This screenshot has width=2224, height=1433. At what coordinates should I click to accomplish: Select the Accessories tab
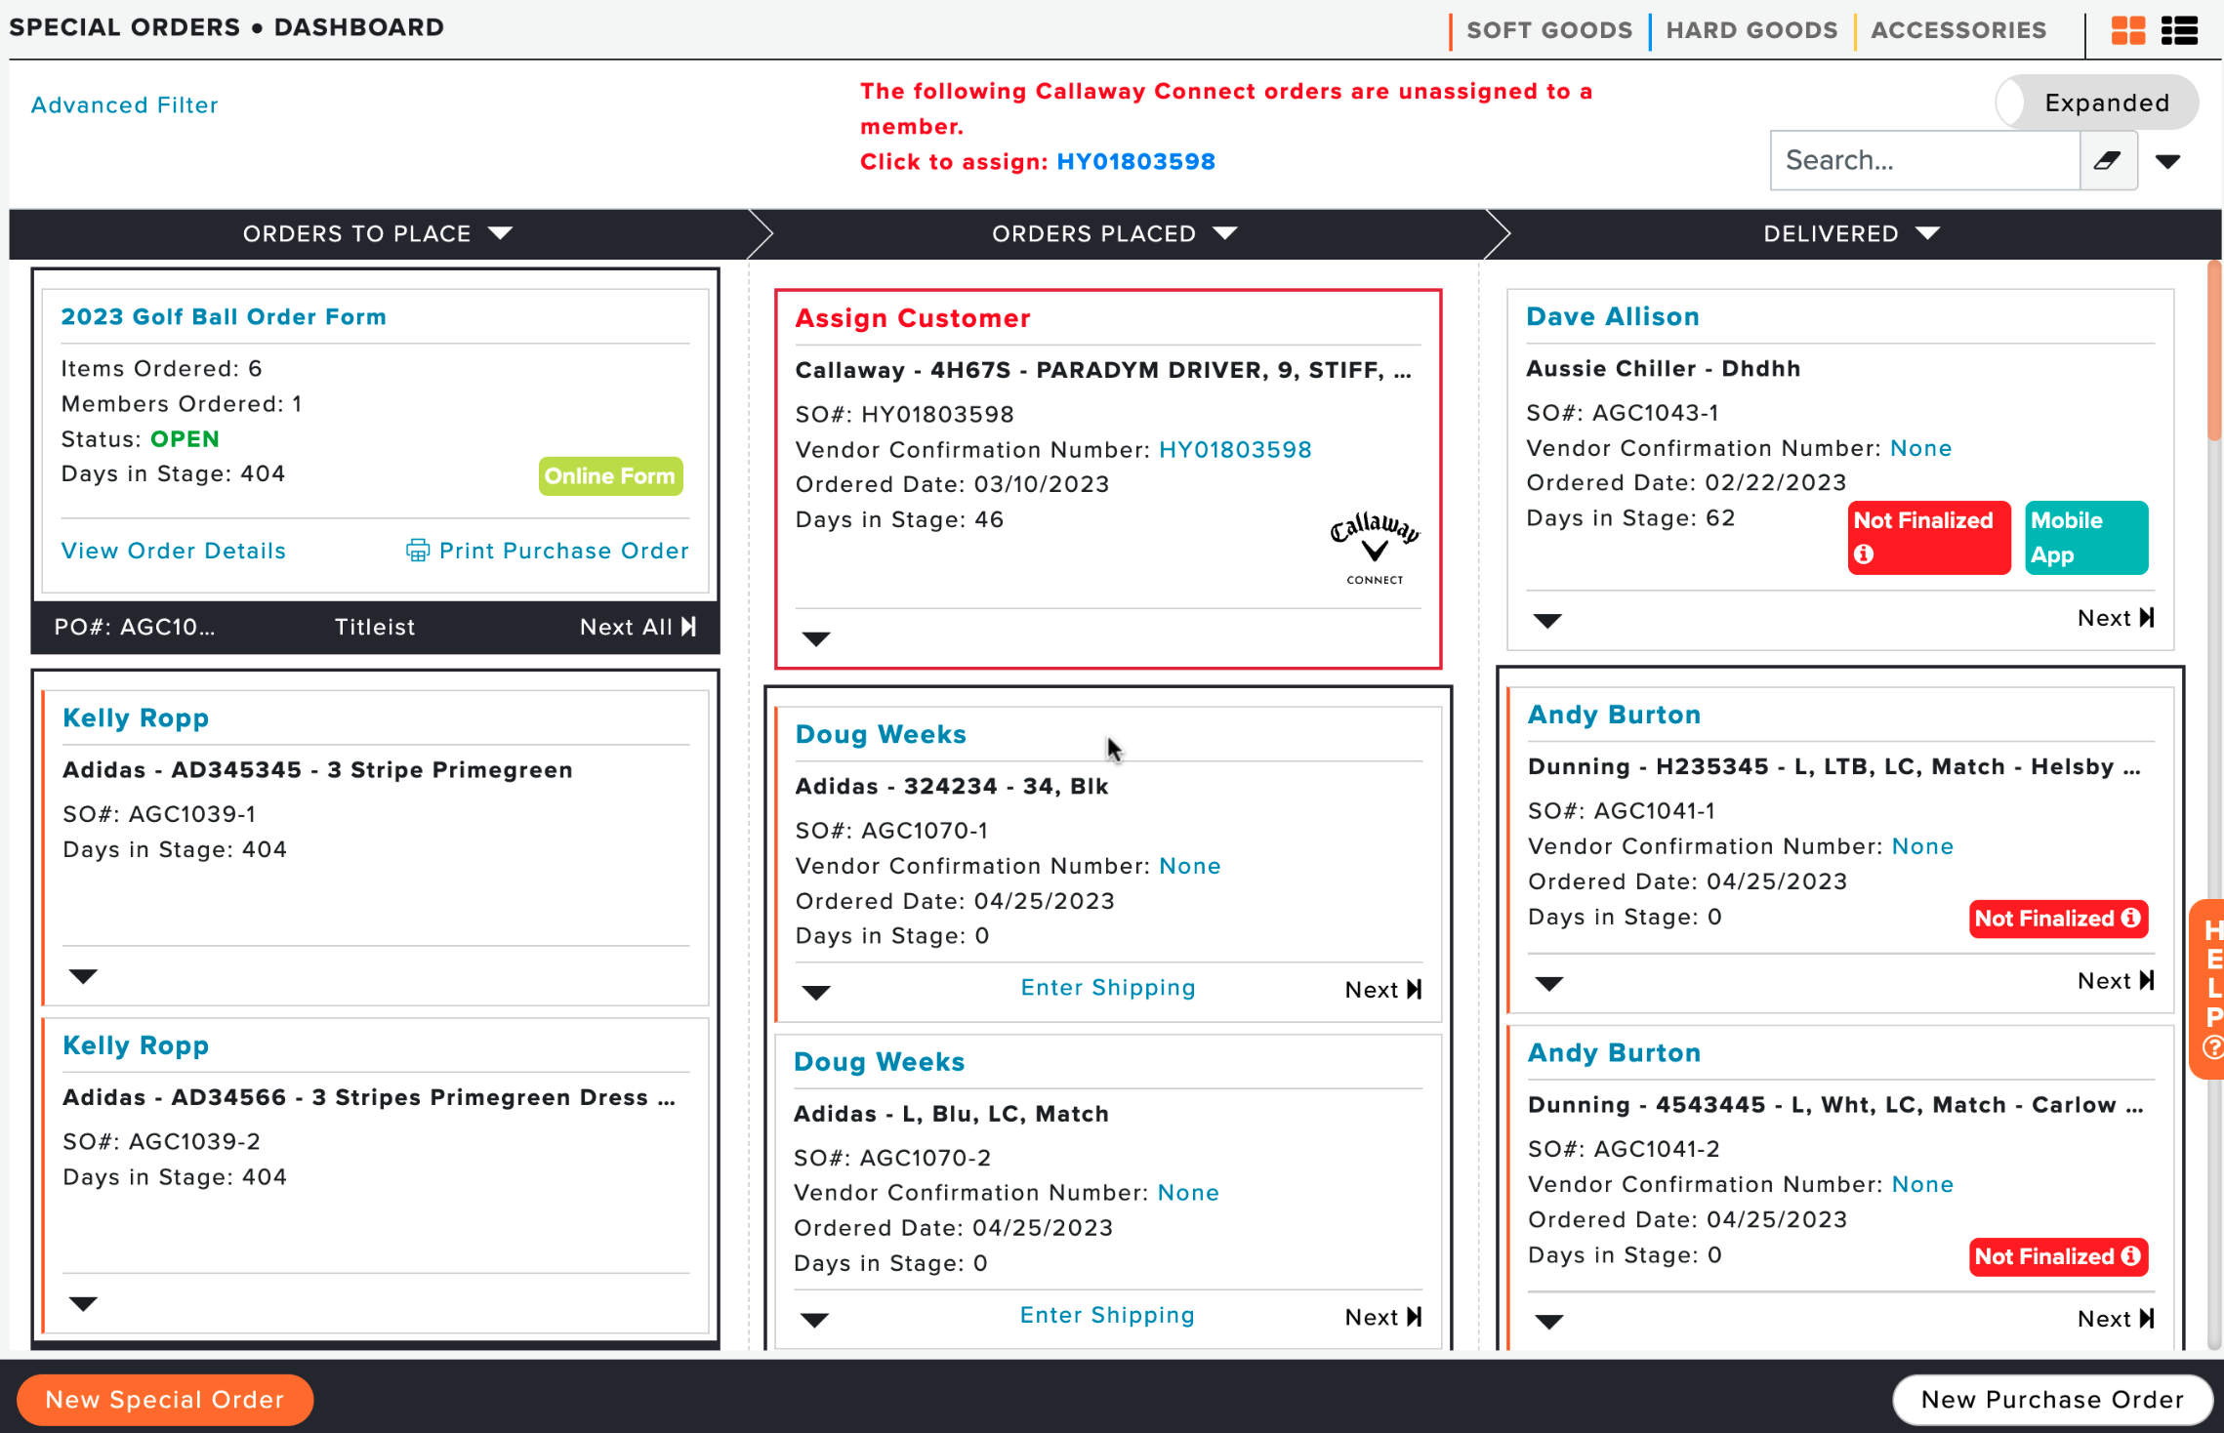(1958, 30)
